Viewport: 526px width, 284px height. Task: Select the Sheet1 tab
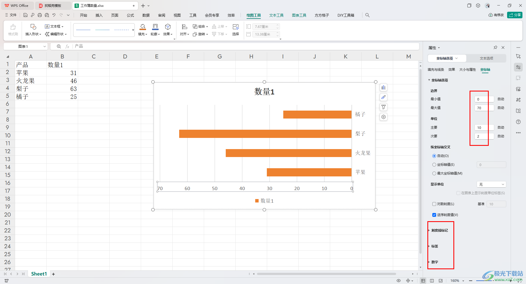click(39, 274)
